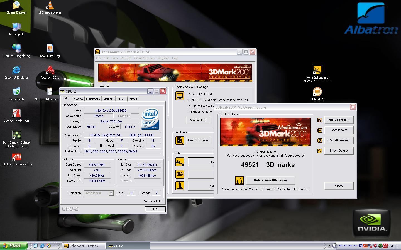The height and width of the screenshot is (250, 401).
Task: Click Avira umbrella tray icon
Action: click(385, 246)
